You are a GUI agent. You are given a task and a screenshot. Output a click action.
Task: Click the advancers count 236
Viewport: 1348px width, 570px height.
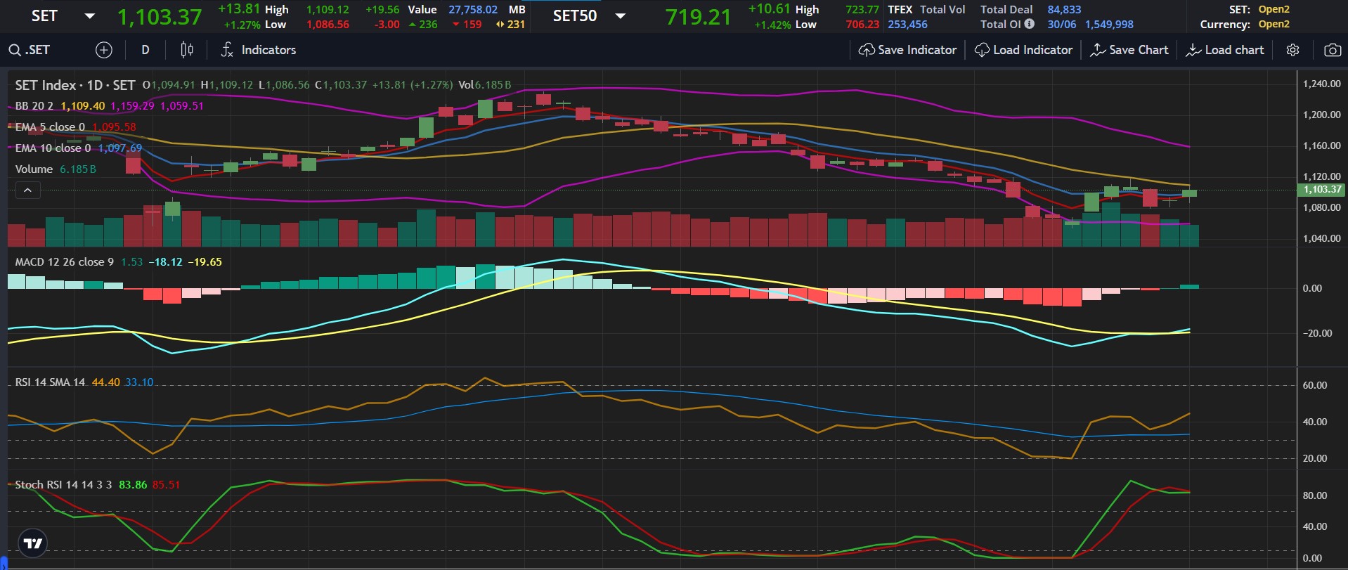tap(428, 25)
